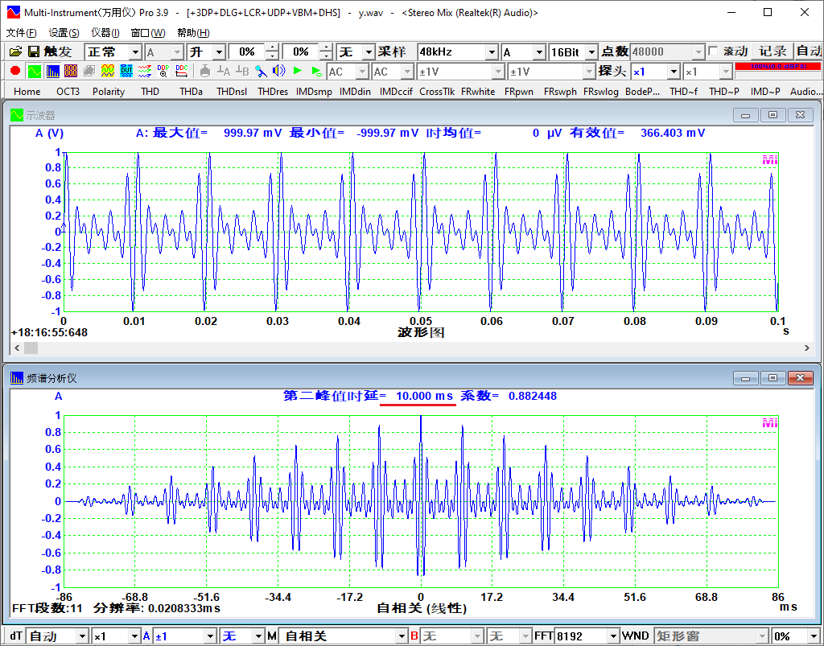The image size is (824, 646).
Task: Select the OCT3 tab
Action: coord(68,92)
